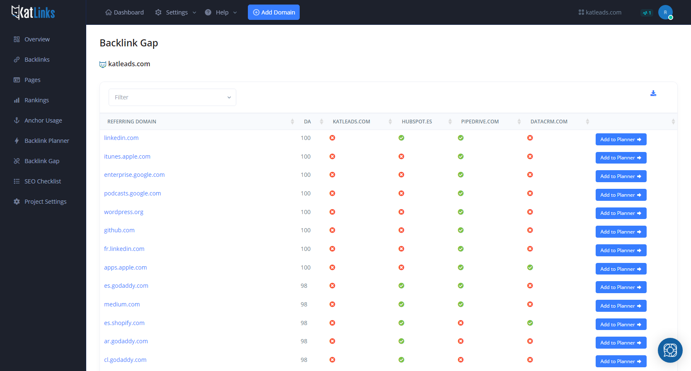Click the KatLinks logo
This screenshot has width=691, height=371.
click(33, 12)
